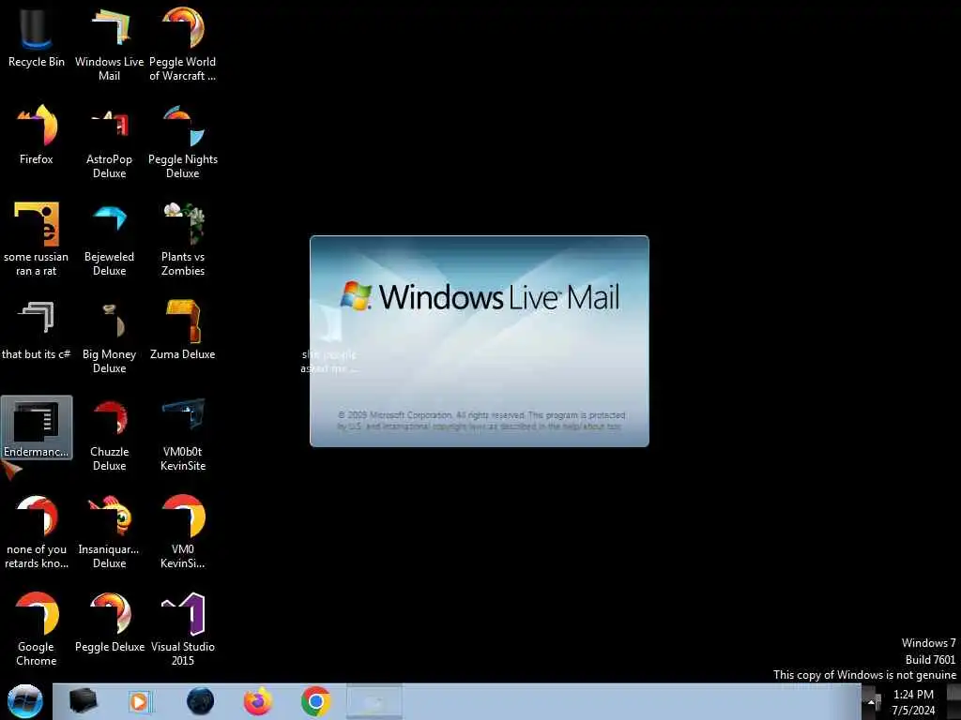Click the active Windows Live Mail taskbar button

pos(374,701)
